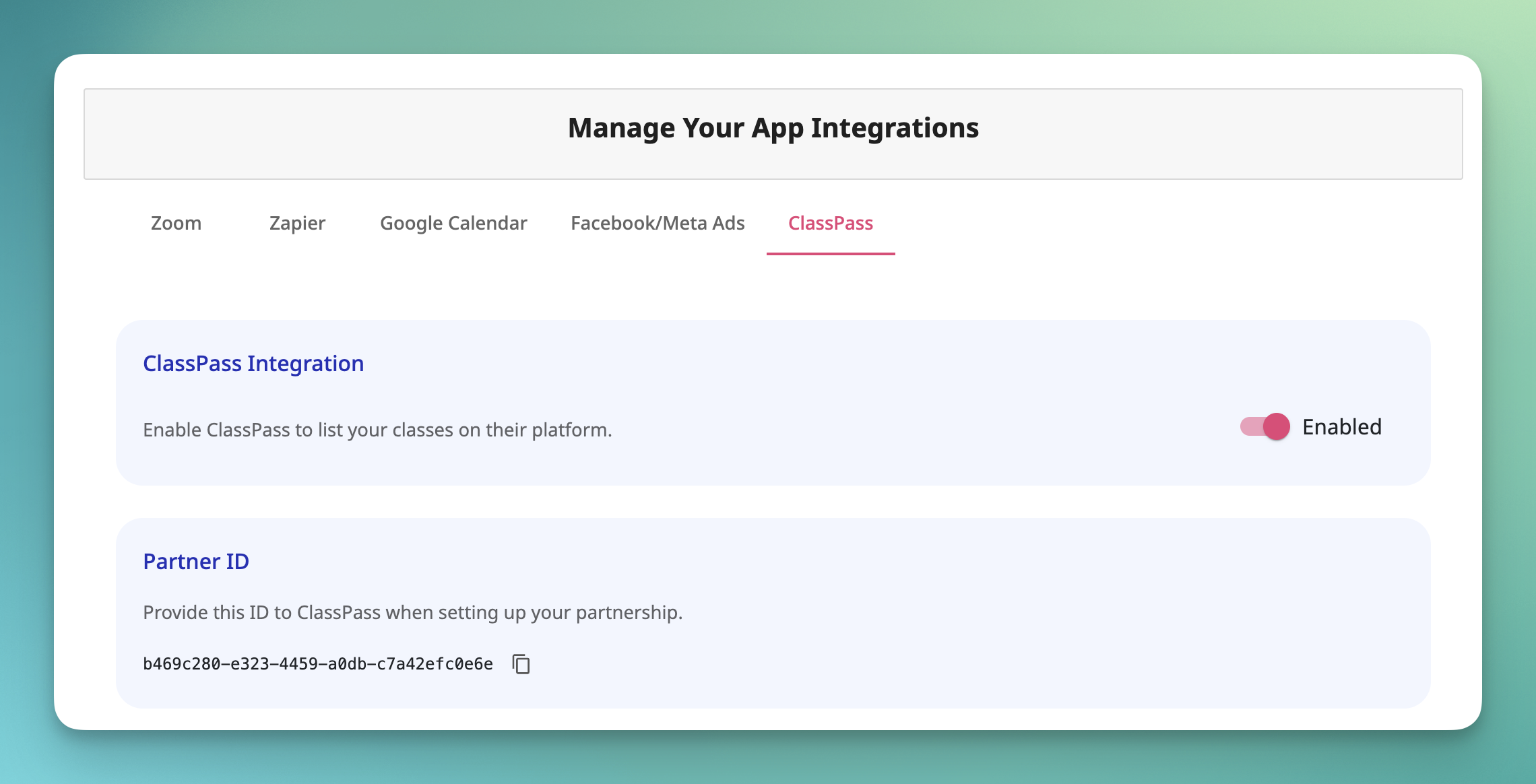Click the Partner ID value b469c280-e323-4459-a0db-c7a42efc0e6e
The height and width of the screenshot is (784, 1536).
[x=318, y=664]
